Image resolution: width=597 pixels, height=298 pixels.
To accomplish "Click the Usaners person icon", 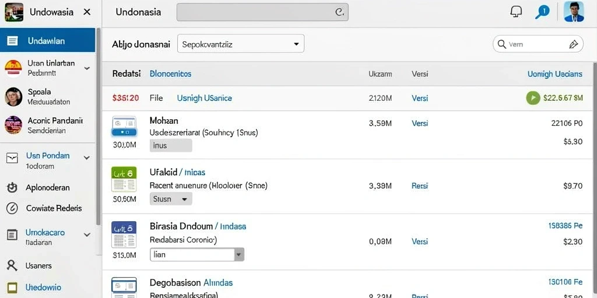I will (13, 265).
